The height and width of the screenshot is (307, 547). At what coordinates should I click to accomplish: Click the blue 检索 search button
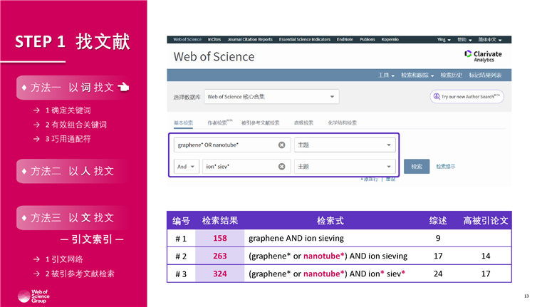(x=417, y=167)
